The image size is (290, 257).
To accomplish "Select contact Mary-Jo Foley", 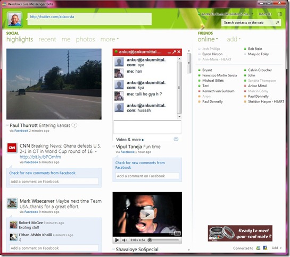I will coord(258,54).
